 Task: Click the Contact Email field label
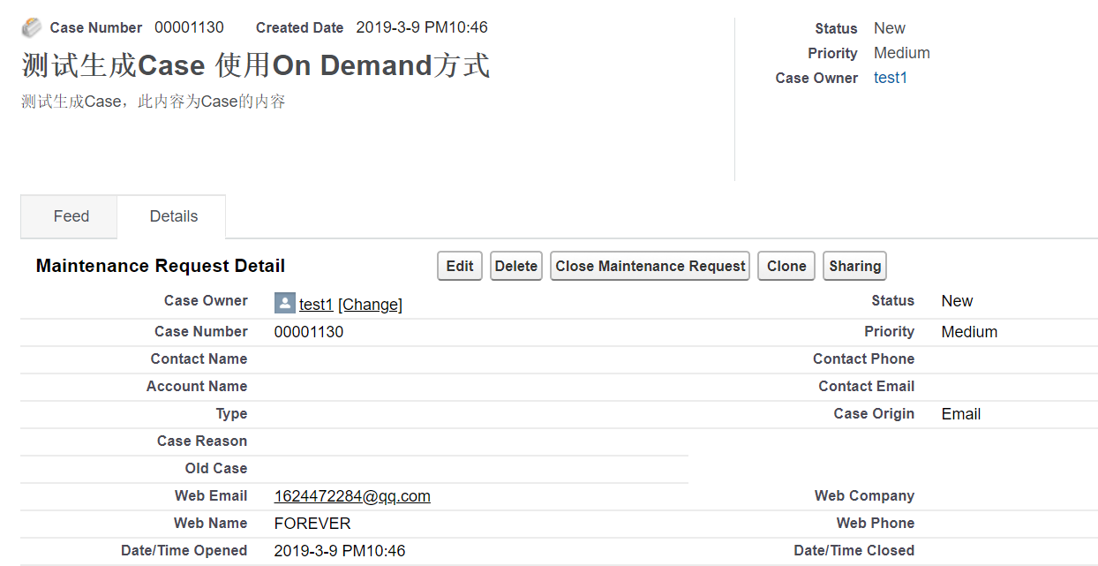pyautogui.click(x=866, y=386)
